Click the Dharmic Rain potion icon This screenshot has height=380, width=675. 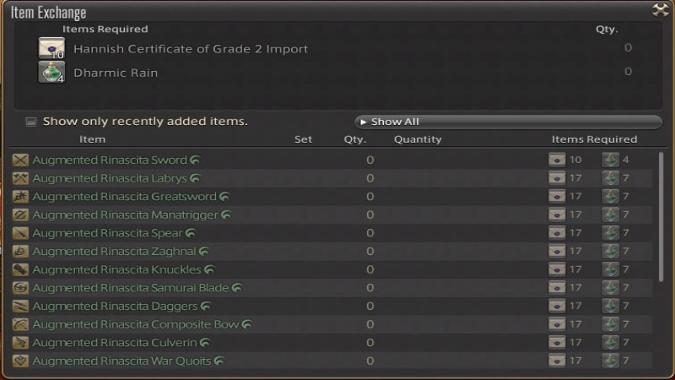51,73
